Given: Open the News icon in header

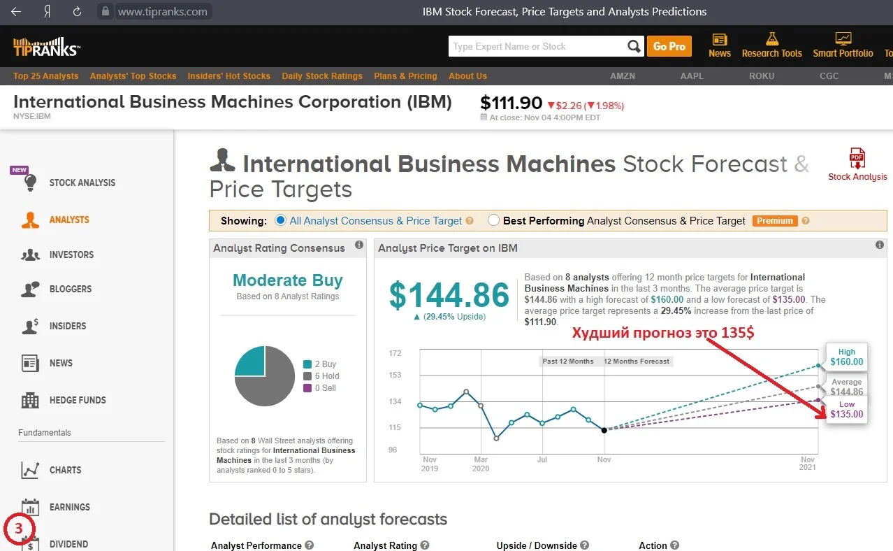Looking at the screenshot, I should 719,39.
